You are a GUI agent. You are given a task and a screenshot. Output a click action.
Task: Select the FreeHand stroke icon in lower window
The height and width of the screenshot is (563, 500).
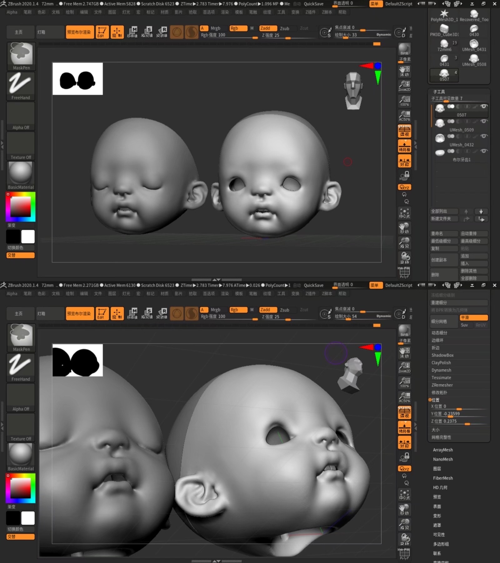click(x=21, y=367)
